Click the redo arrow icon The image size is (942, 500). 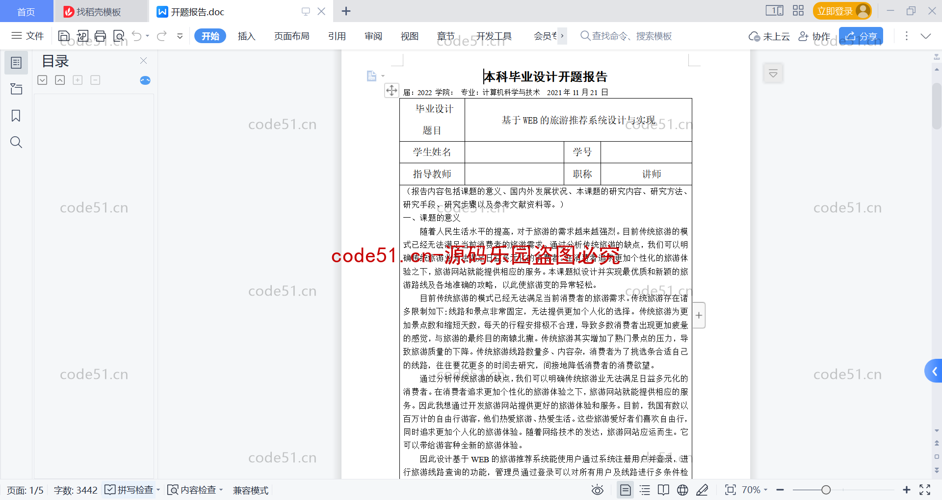tap(161, 36)
